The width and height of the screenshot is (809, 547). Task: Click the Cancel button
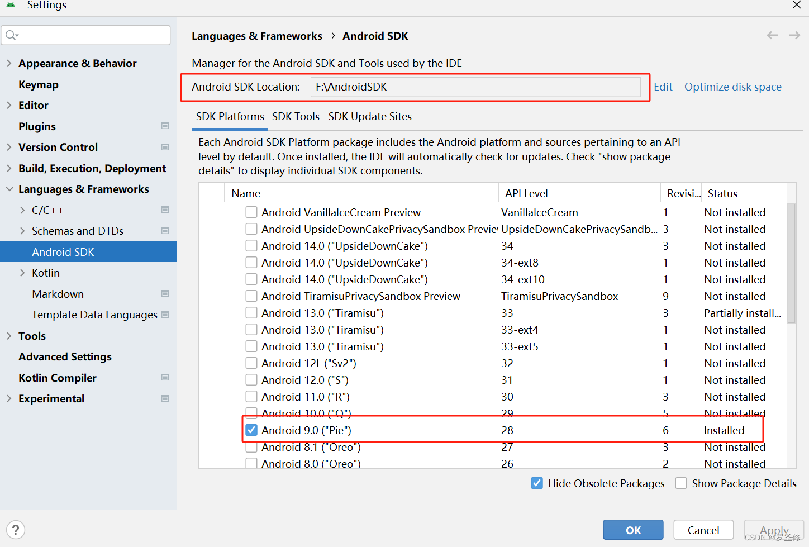(x=703, y=530)
